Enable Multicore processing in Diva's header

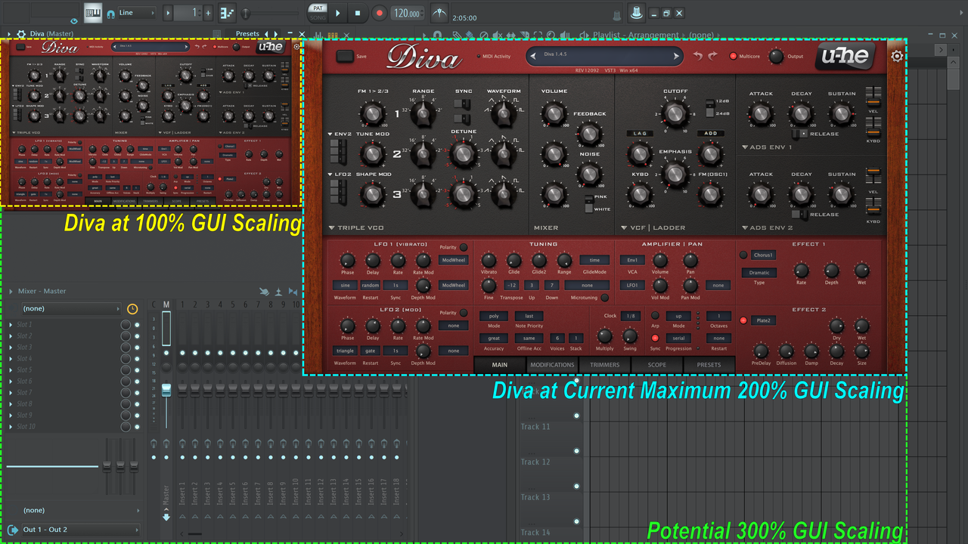(x=733, y=56)
